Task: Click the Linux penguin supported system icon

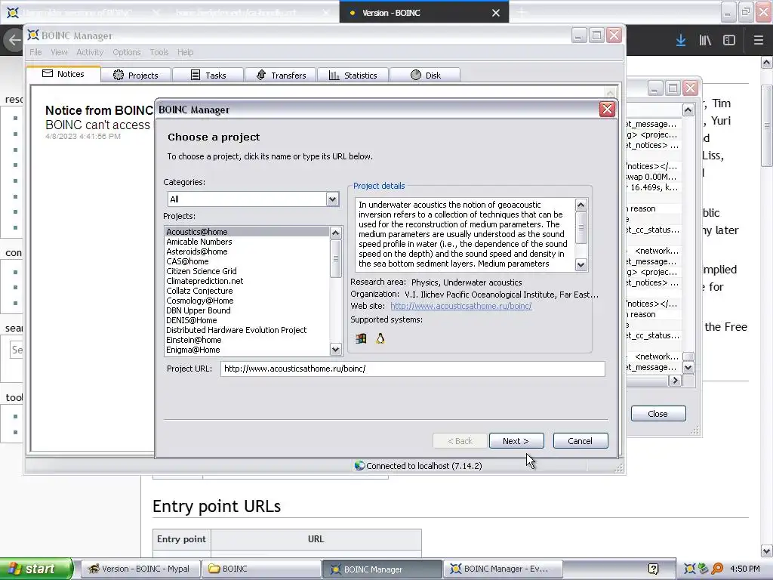Action: [x=380, y=339]
